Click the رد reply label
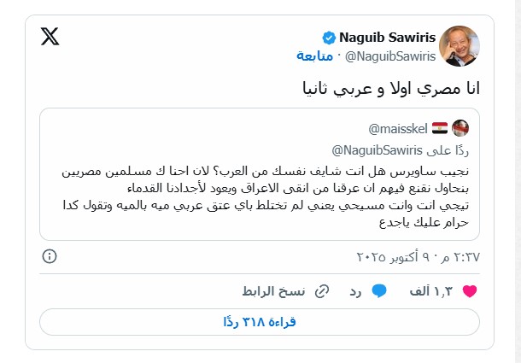The height and width of the screenshot is (363, 521). (354, 291)
